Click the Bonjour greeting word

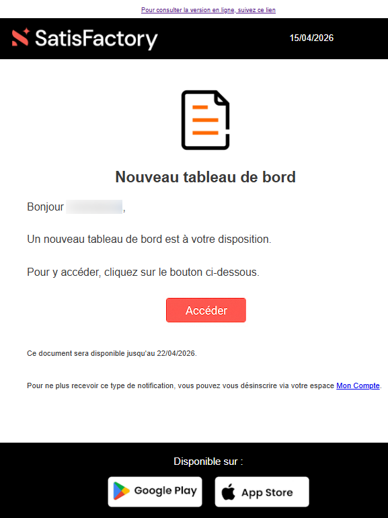(x=45, y=207)
